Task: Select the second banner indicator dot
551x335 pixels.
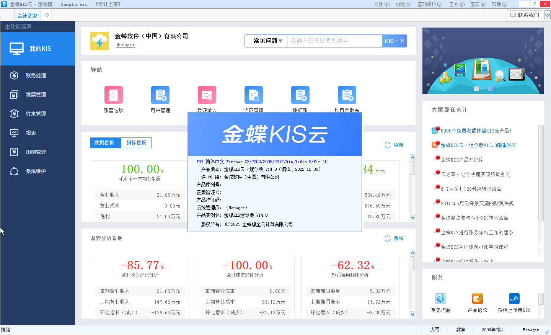Action: point(491,89)
